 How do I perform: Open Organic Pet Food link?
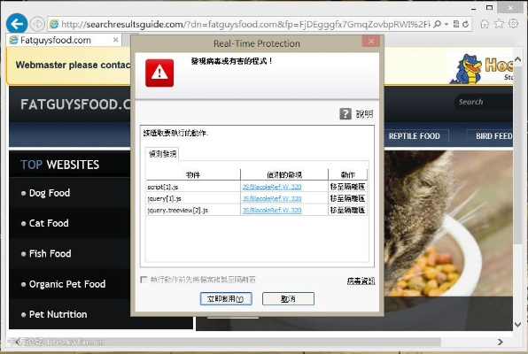tap(67, 284)
